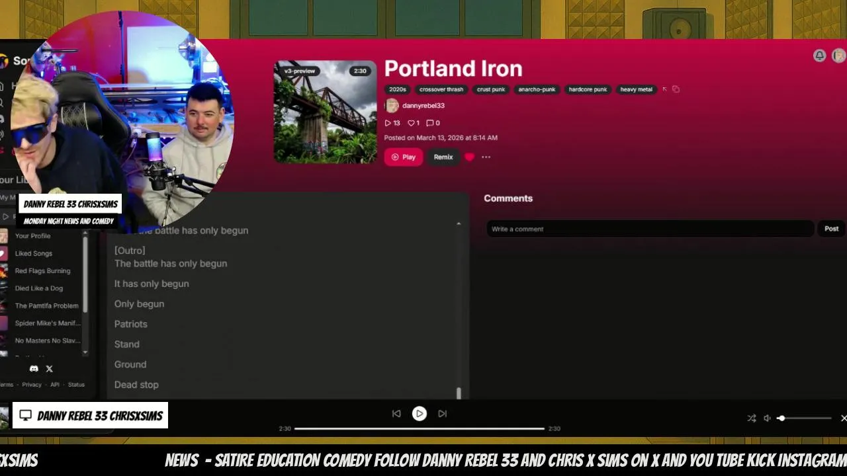The image size is (847, 476).
Task: Open the Red Flags Burning cover thumbnail
Action: (3, 271)
